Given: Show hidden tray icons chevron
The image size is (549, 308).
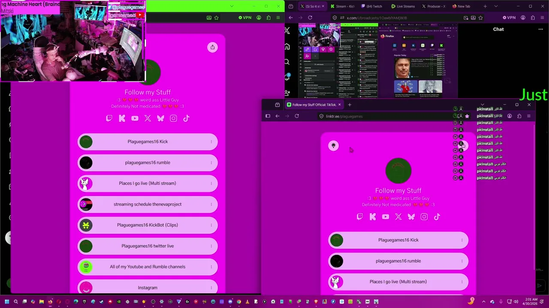Looking at the screenshot, I should click(x=484, y=302).
